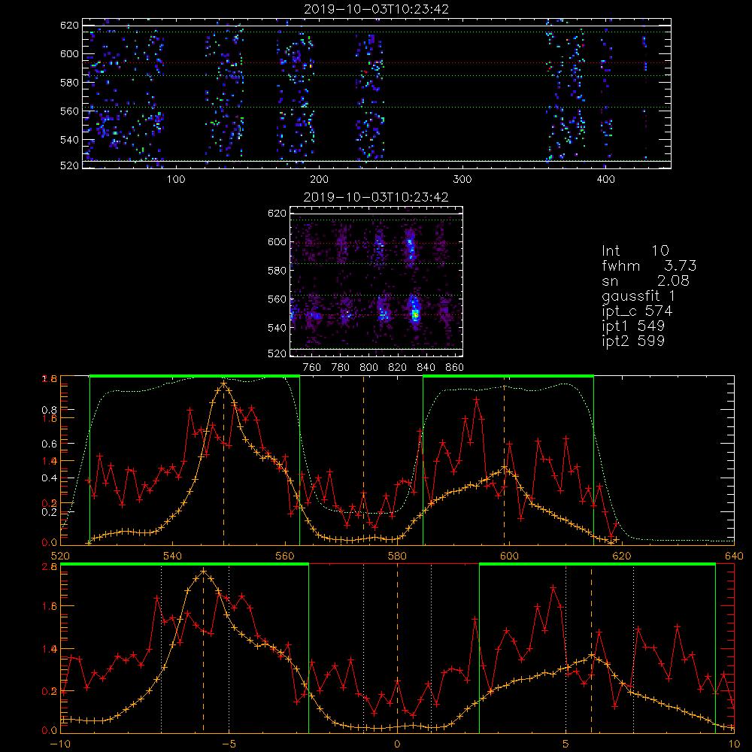The width and height of the screenshot is (752, 752).
Task: Click the 'sn 2.08' readout
Action: [645, 280]
